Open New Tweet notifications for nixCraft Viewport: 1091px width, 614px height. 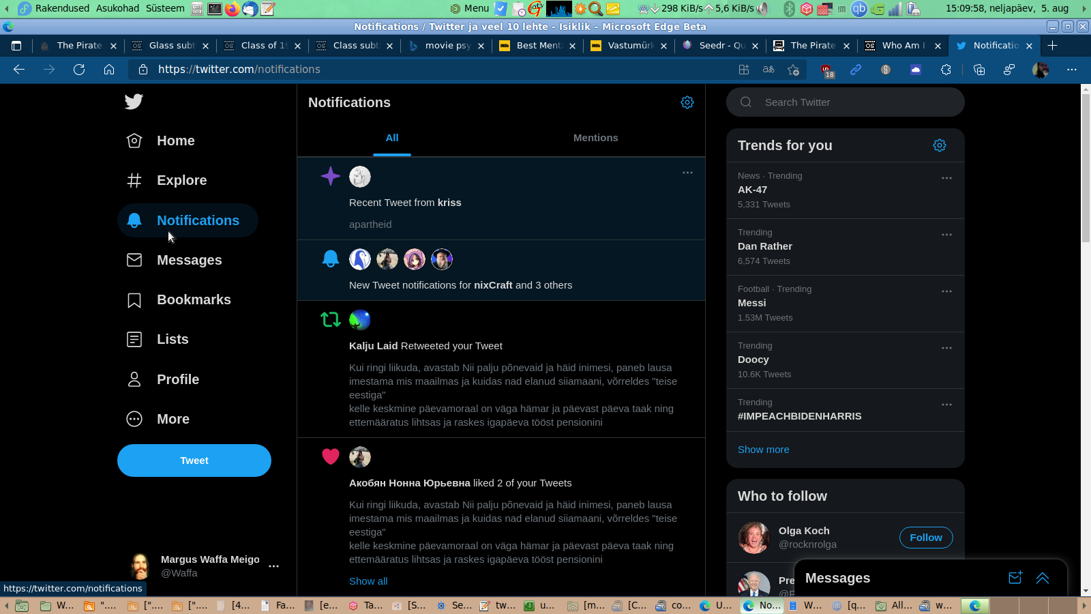[x=501, y=270]
